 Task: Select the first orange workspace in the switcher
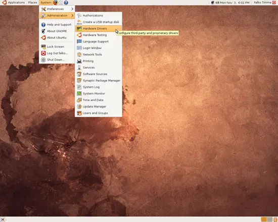(x=264, y=219)
